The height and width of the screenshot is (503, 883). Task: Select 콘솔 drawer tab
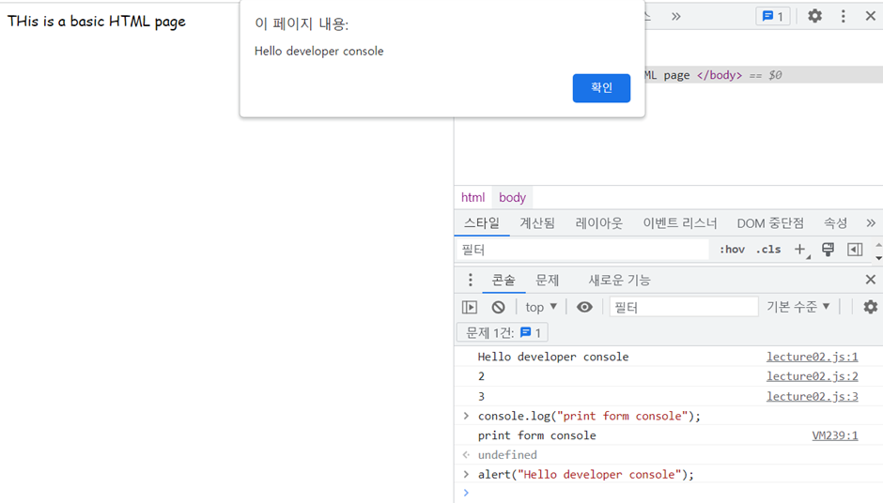pos(503,281)
